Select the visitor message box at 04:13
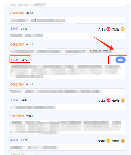Viewport: 131px width, 155px height. pos(67,36)
